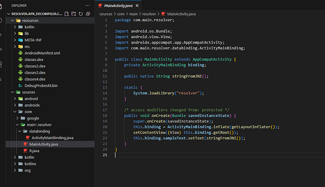Collapse all folders in Explorer
325x187 pixels.
pos(88,14)
